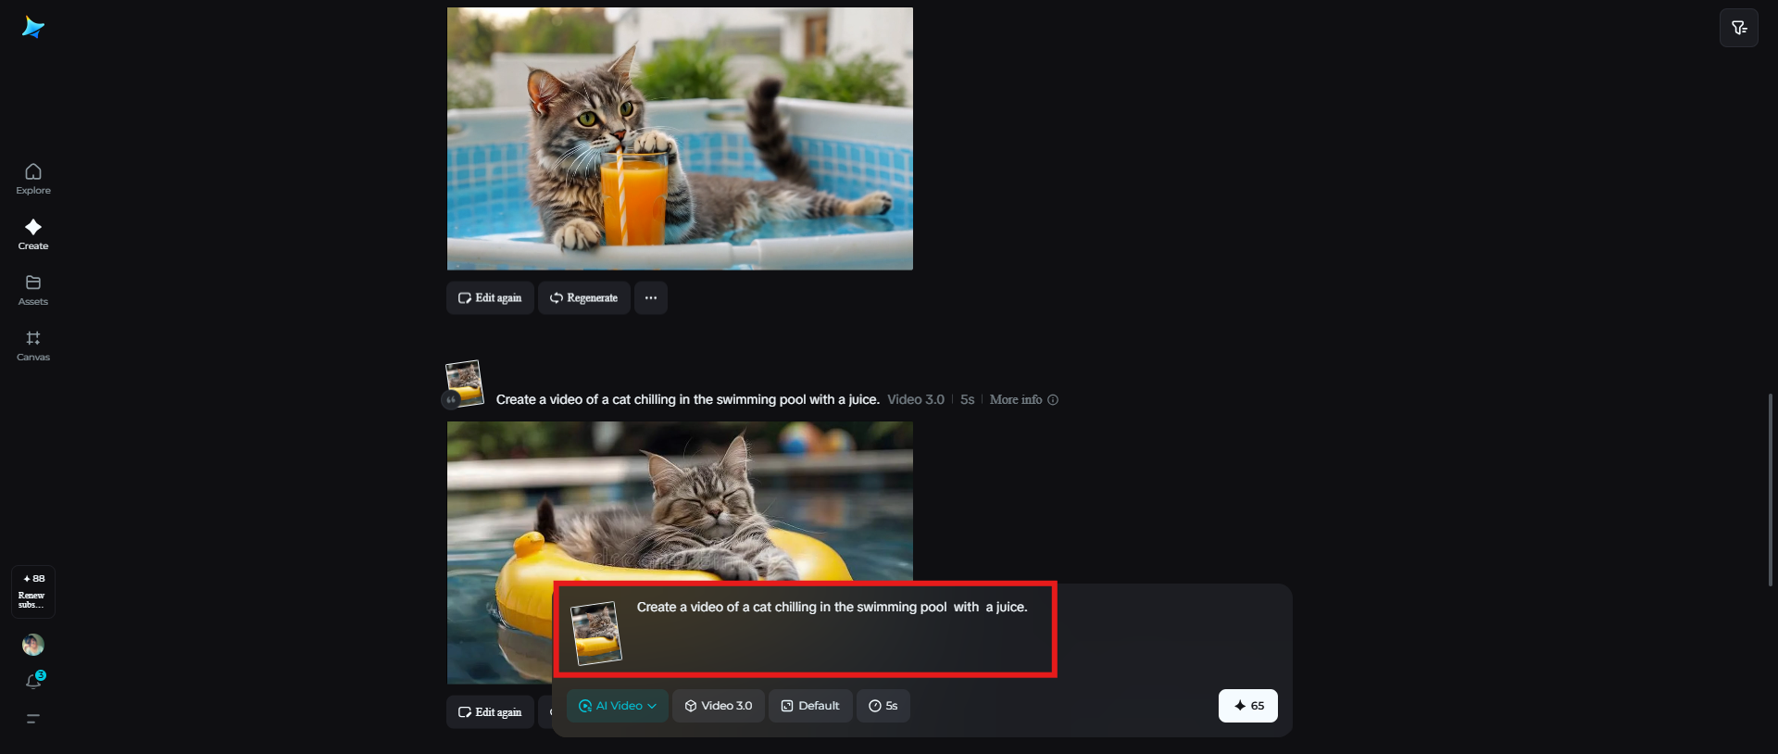Click the reference image in the prompt box

click(595, 634)
